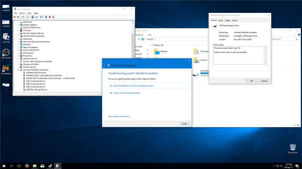Viewport: 302px width, 169px height.
Task: Click the back arrow in USB Troubleshooter header
Action: [104, 65]
